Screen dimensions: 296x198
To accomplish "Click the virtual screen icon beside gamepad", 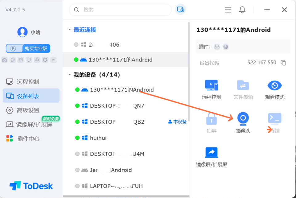I will click(x=13, y=60).
